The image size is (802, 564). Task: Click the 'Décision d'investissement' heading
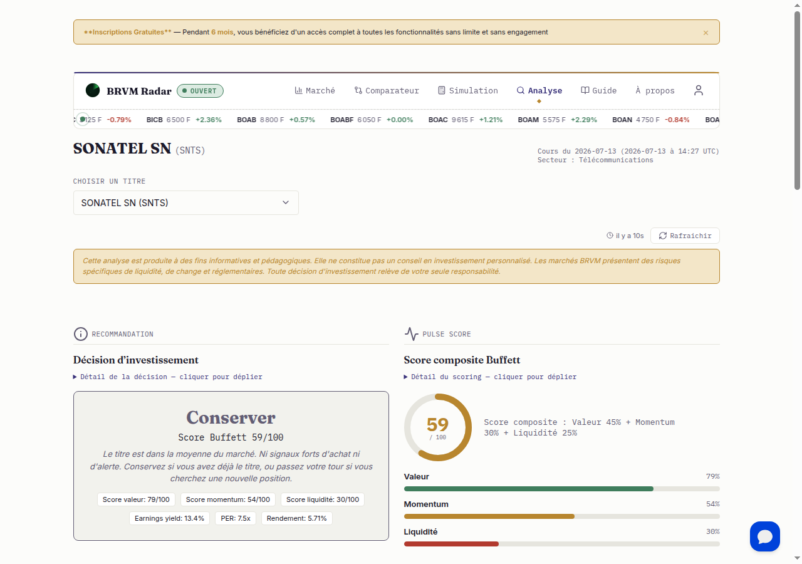coord(136,360)
